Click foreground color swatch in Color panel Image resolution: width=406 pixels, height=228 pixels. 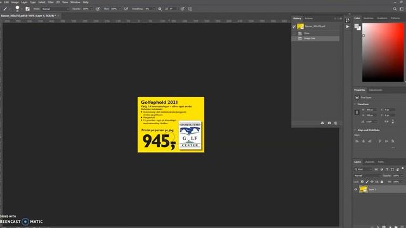pyautogui.click(x=357, y=26)
